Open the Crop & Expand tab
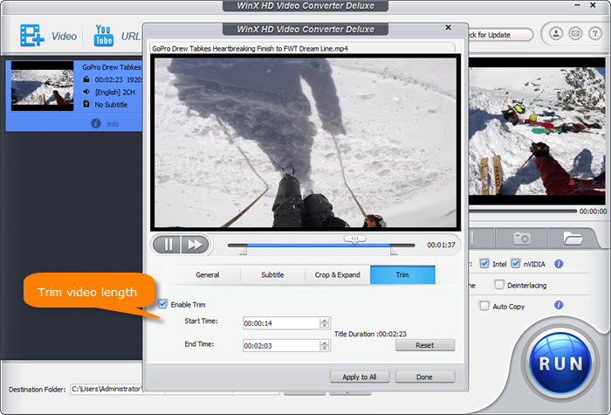 click(338, 274)
